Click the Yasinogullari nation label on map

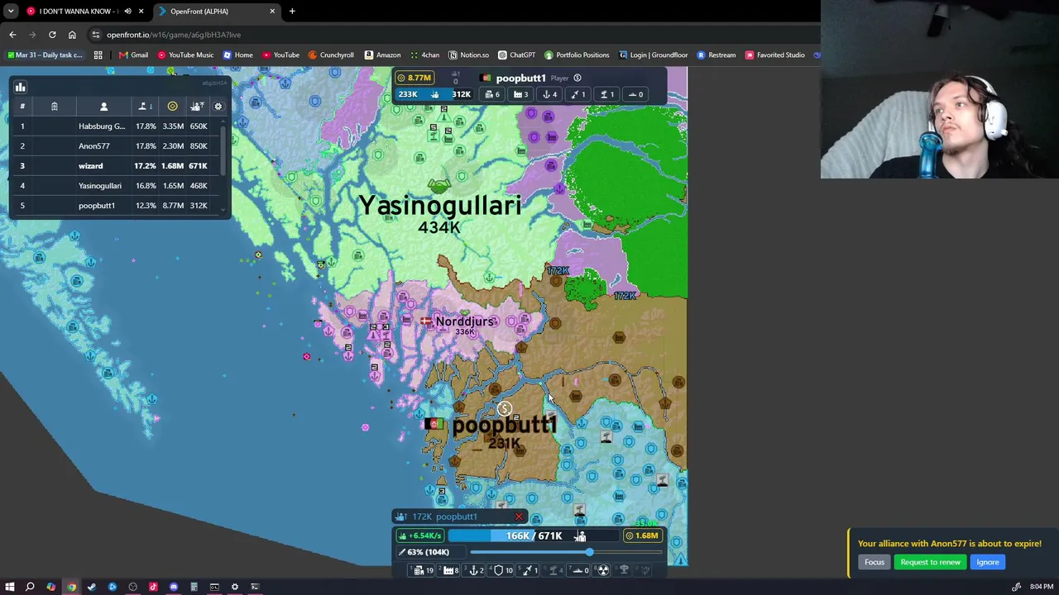[x=439, y=207]
